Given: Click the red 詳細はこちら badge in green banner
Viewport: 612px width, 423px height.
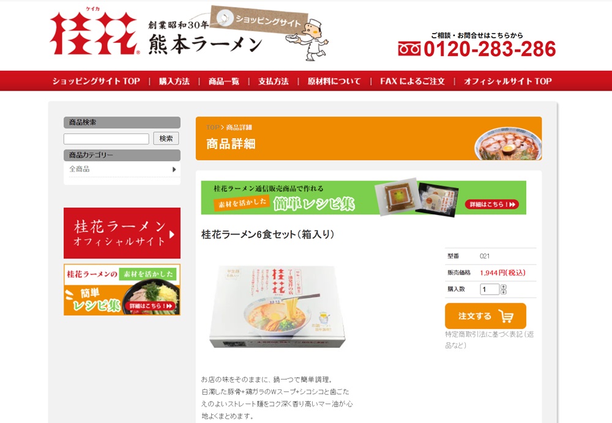Looking at the screenshot, I should 492,204.
